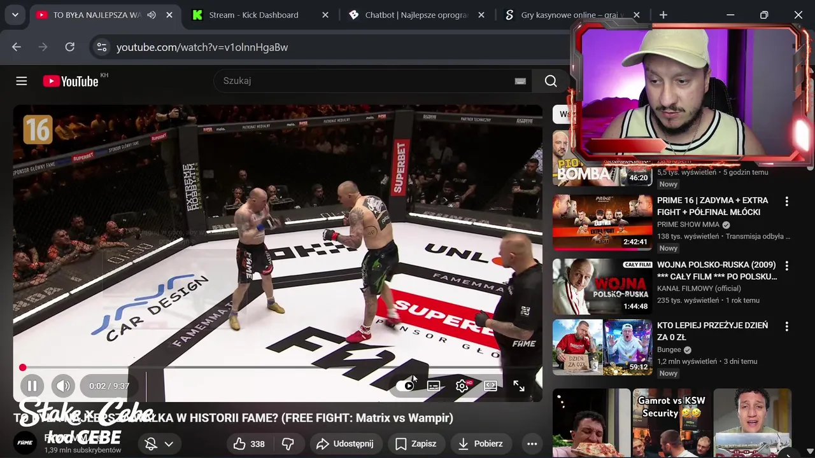Click the age rating 16 badge
815x458 pixels.
point(38,130)
